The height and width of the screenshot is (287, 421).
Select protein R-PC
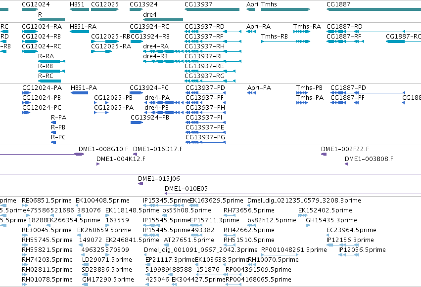pos(58,137)
